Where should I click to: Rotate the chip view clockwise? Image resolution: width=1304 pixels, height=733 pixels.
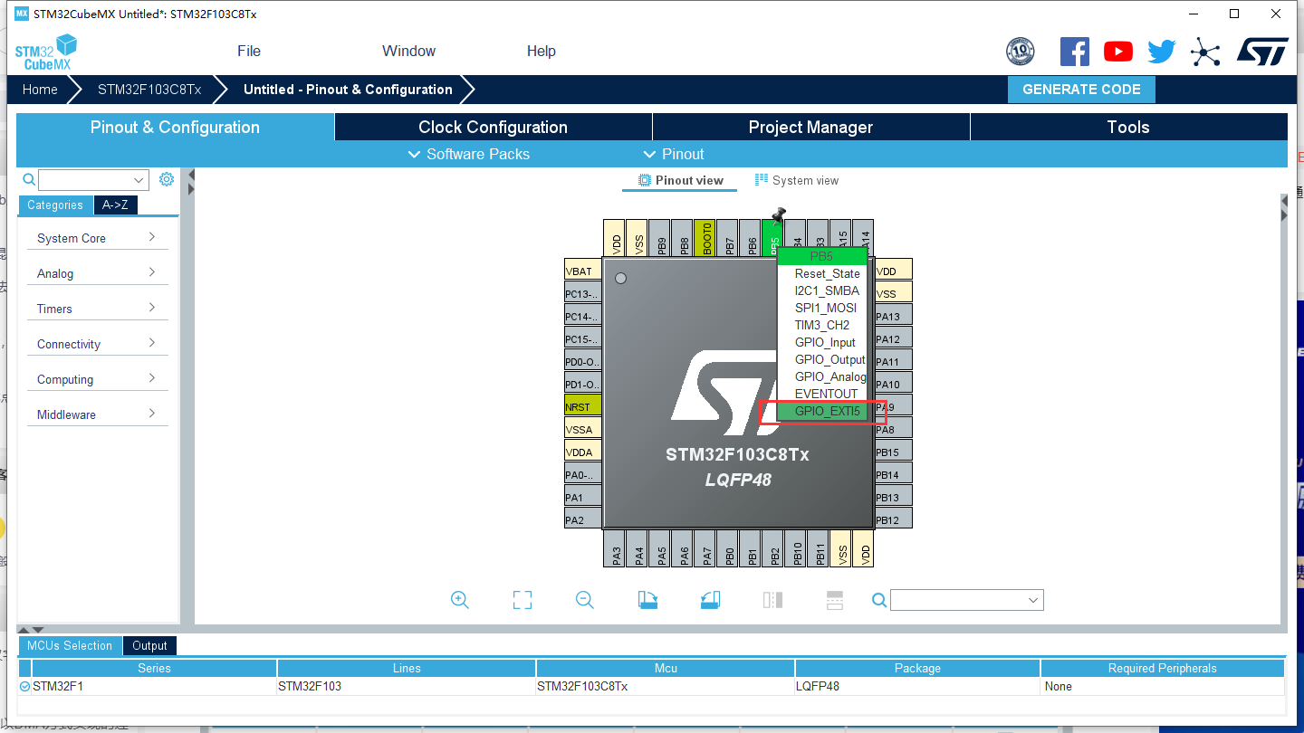(x=647, y=600)
